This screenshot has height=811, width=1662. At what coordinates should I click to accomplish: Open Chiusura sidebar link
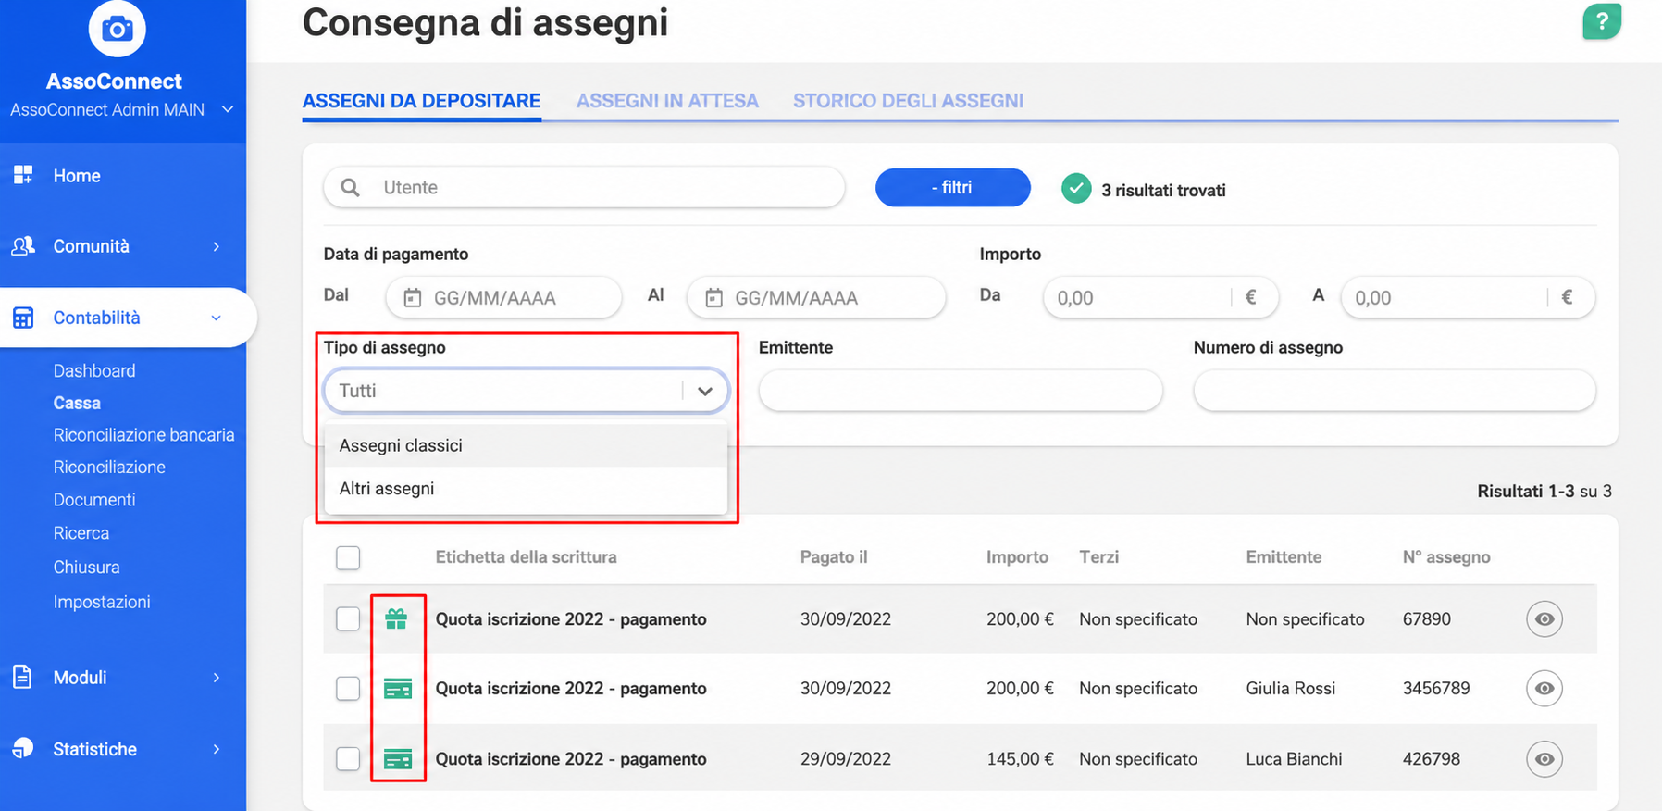coord(86,567)
